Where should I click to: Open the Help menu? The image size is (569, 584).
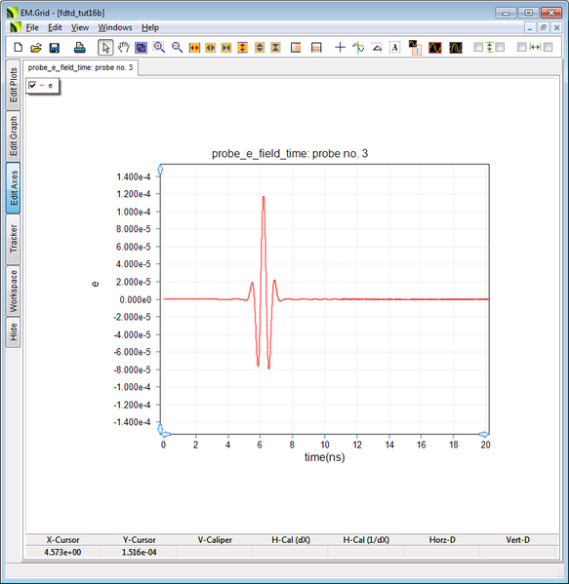pyautogui.click(x=150, y=27)
